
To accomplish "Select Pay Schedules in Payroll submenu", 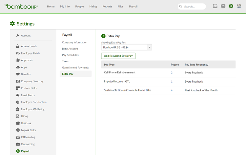I will (x=70, y=55).
